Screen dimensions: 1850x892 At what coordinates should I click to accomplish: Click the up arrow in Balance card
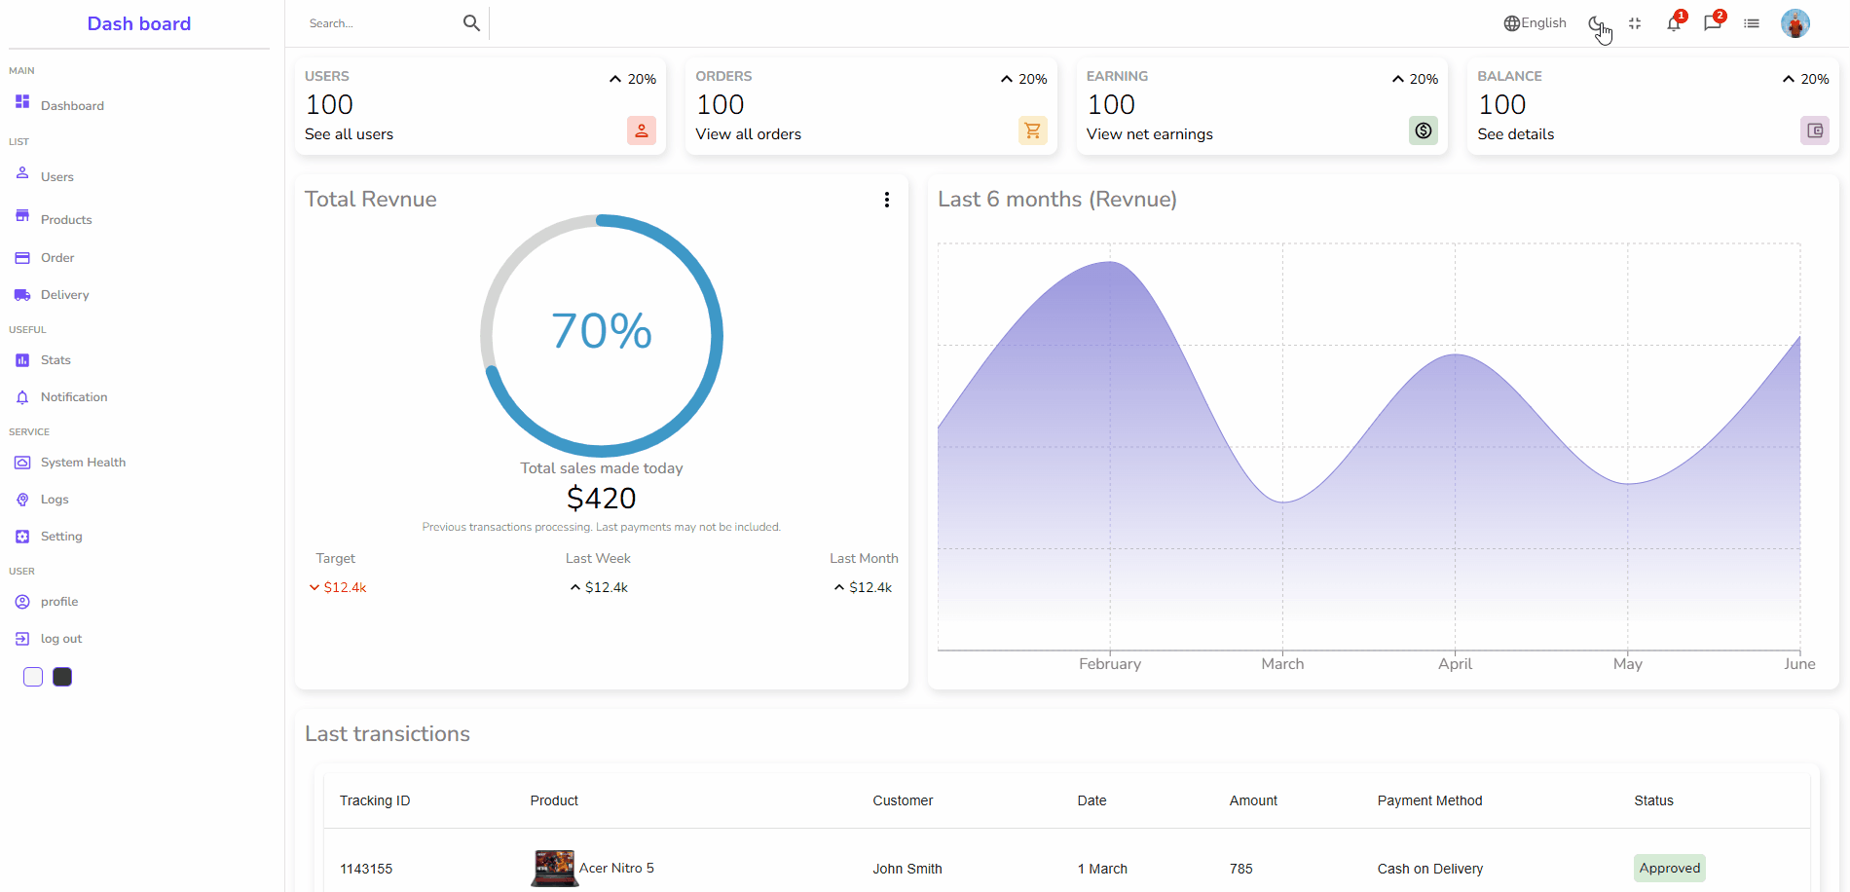(1789, 79)
